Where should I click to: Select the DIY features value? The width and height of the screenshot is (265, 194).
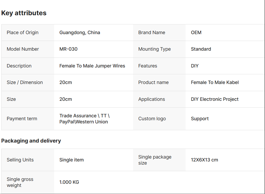(x=195, y=66)
